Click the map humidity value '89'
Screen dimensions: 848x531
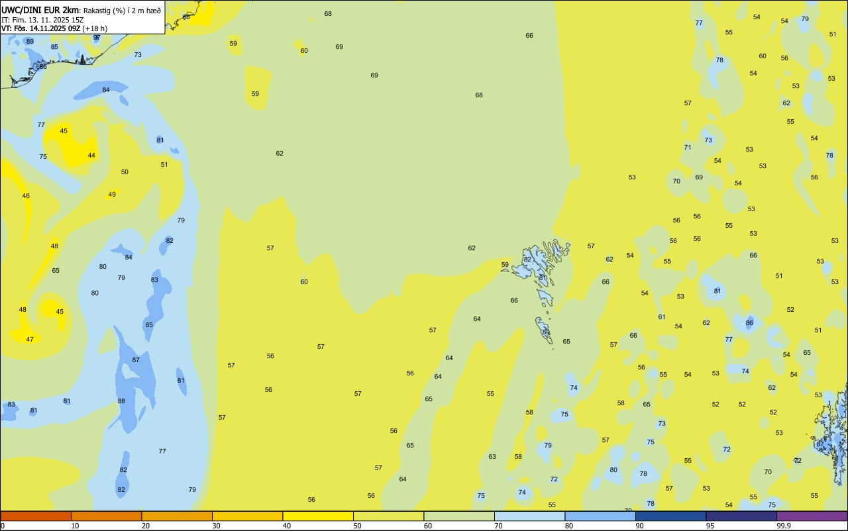coord(30,42)
